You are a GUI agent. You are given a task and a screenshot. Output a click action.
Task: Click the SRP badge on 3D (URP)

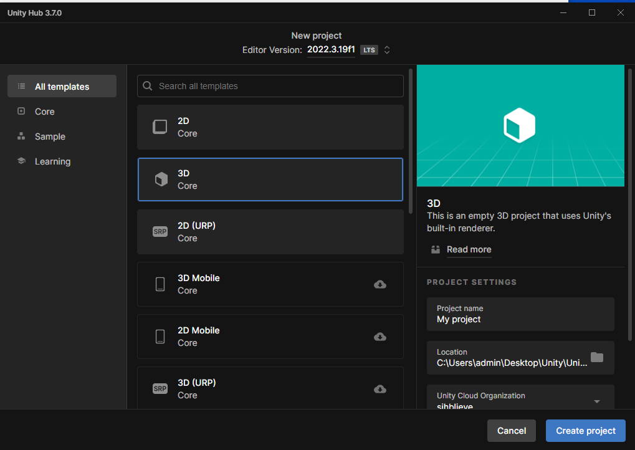pyautogui.click(x=160, y=389)
